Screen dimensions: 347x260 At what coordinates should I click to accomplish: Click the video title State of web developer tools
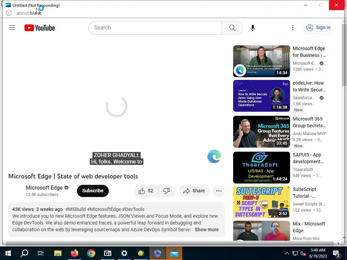tap(73, 176)
